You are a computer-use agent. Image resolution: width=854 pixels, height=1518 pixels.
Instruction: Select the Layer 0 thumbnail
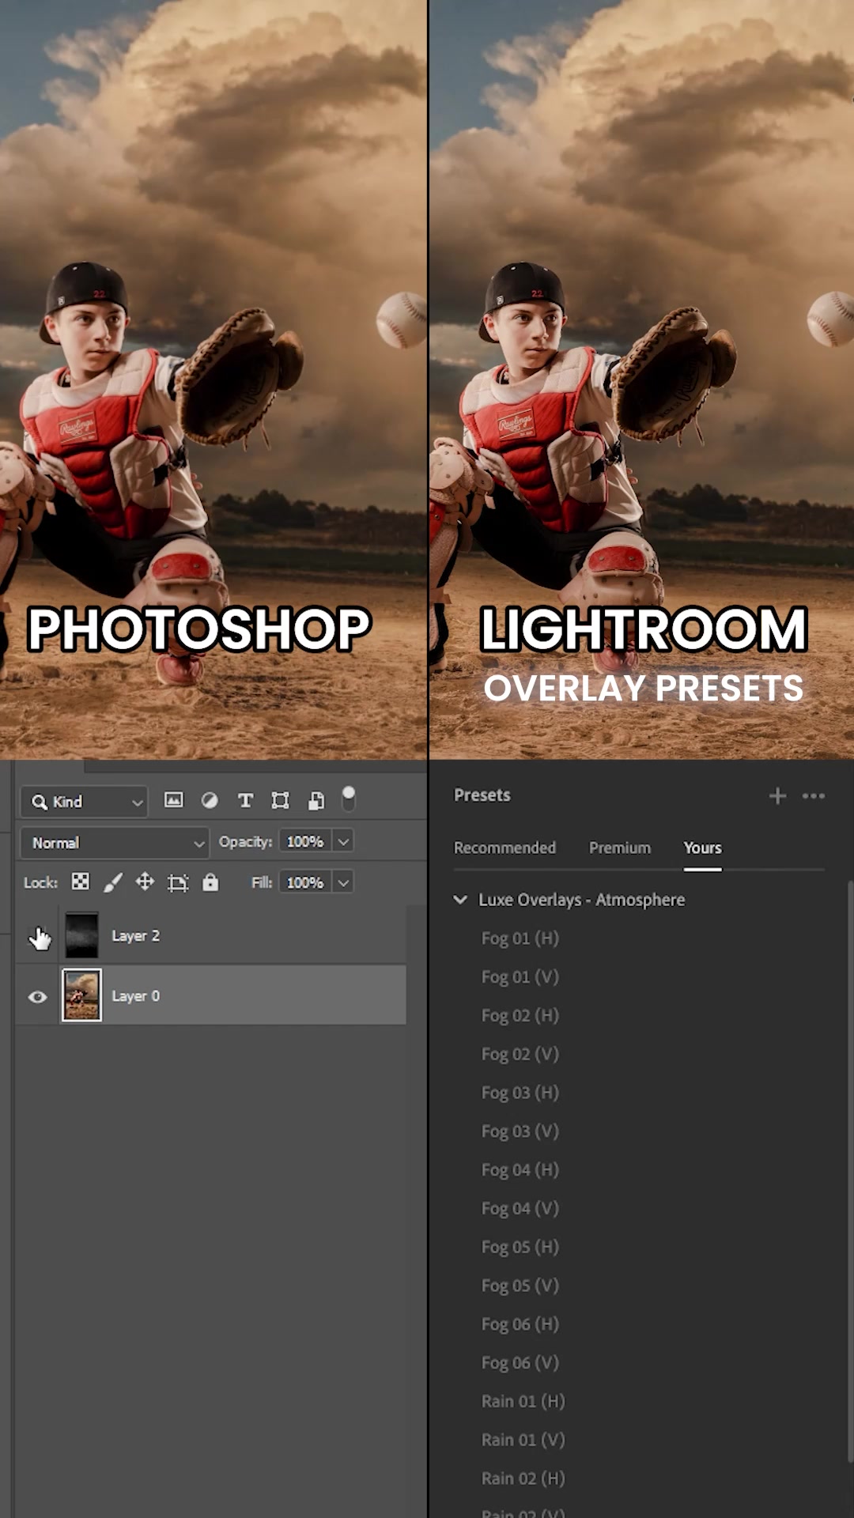pyautogui.click(x=81, y=995)
